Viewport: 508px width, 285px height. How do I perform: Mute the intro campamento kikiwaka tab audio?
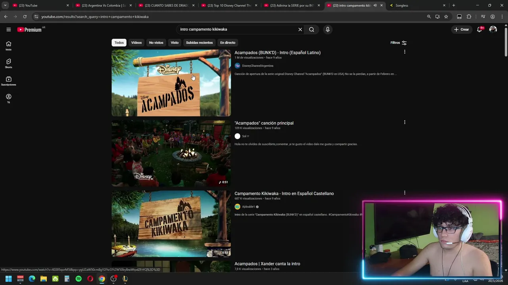375,6
